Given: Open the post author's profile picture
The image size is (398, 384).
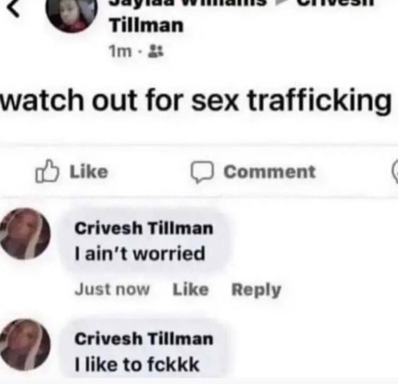Looking at the screenshot, I should (71, 13).
